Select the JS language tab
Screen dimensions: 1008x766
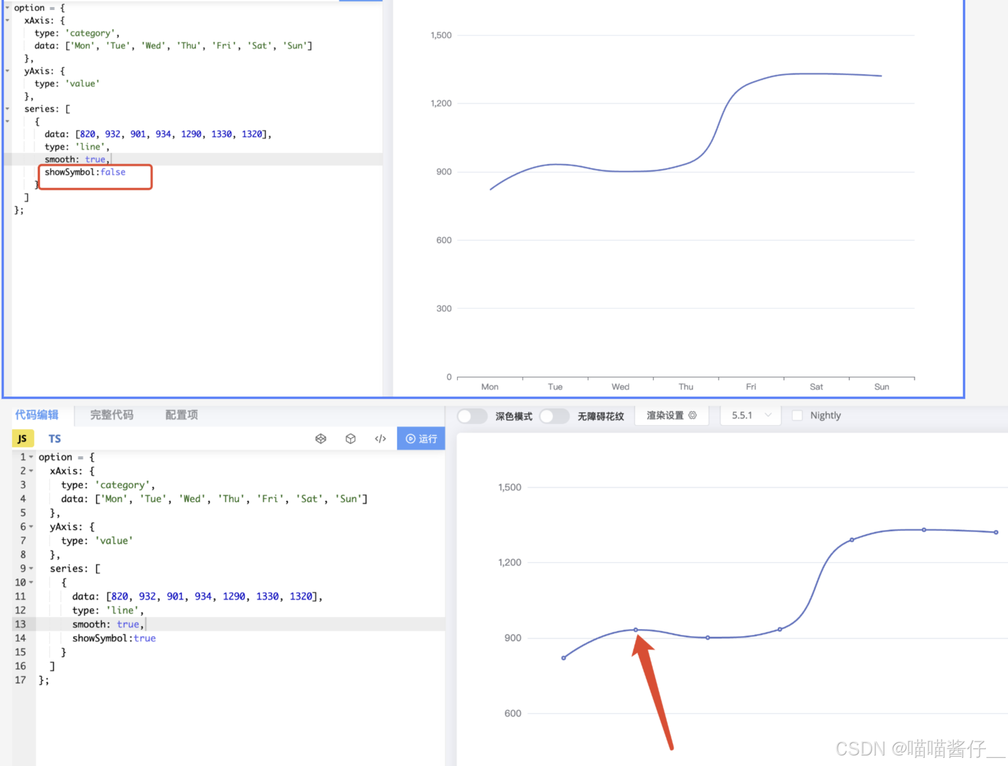[x=23, y=438]
